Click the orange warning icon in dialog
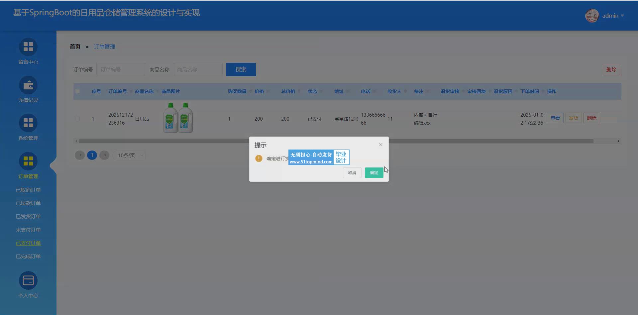 coord(259,158)
